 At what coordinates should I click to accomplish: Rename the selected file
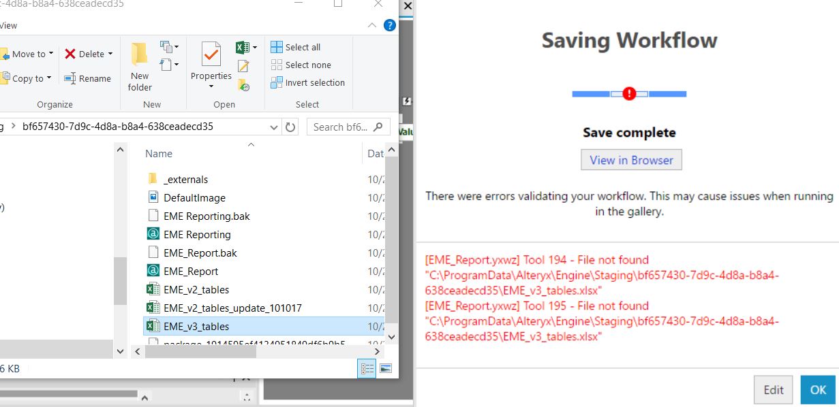click(88, 78)
